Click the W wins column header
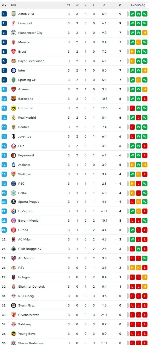Viewport: 161px width, 345px height. coord(77,5)
